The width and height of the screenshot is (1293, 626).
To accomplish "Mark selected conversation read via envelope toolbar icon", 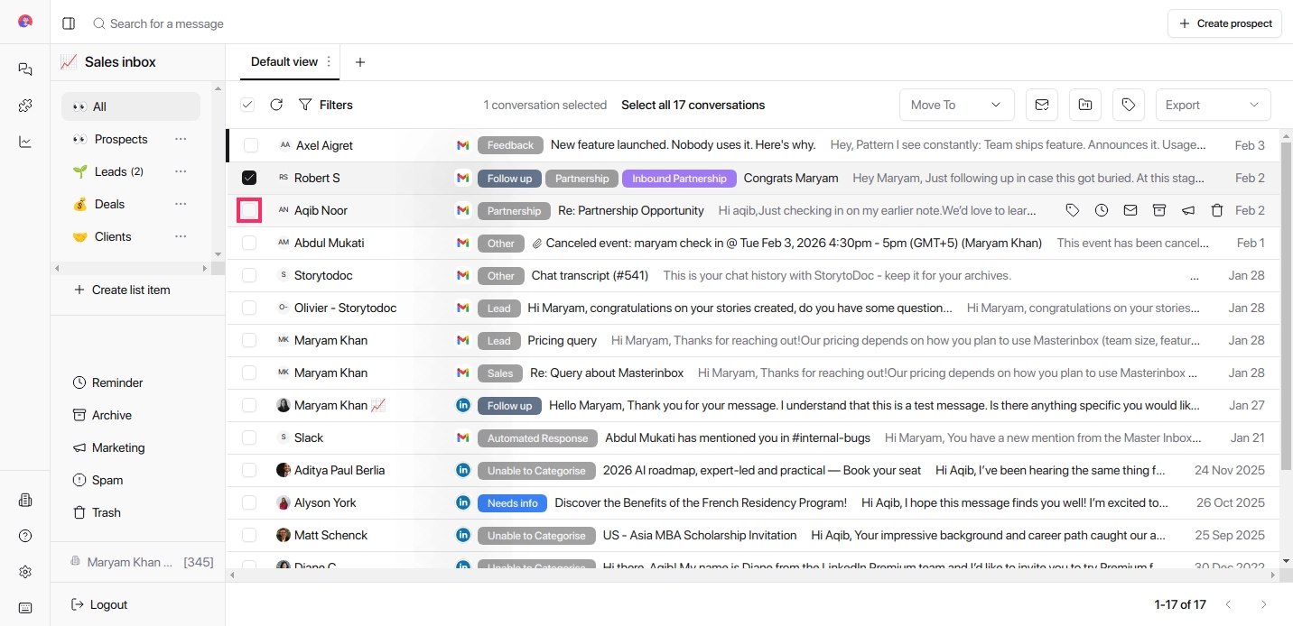I will pos(1041,105).
